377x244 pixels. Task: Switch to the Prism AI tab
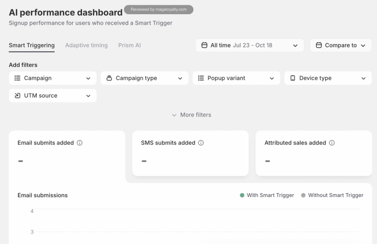129,45
